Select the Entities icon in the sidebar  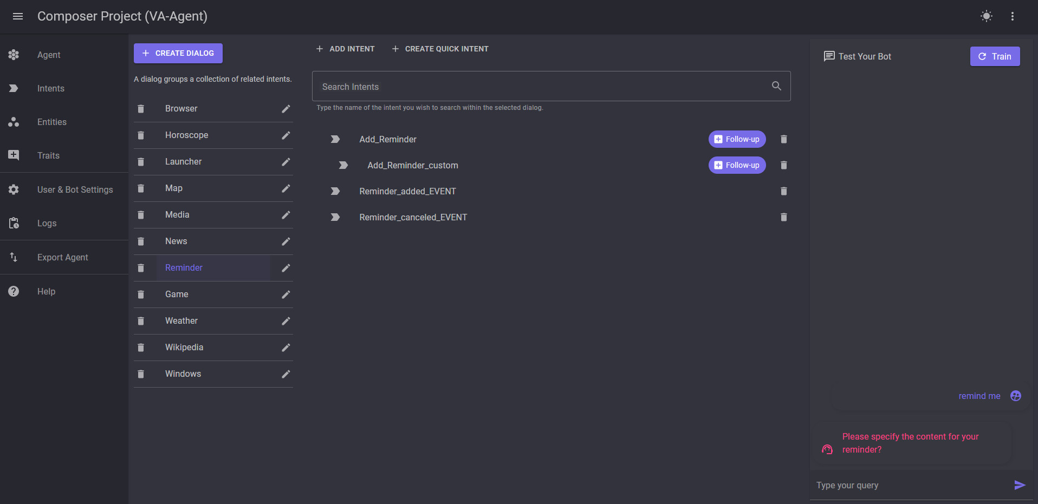coord(14,122)
